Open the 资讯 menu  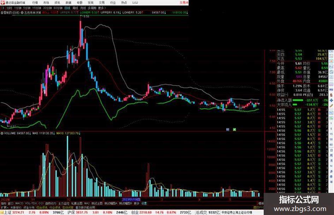pyautogui.click(x=57, y=3)
